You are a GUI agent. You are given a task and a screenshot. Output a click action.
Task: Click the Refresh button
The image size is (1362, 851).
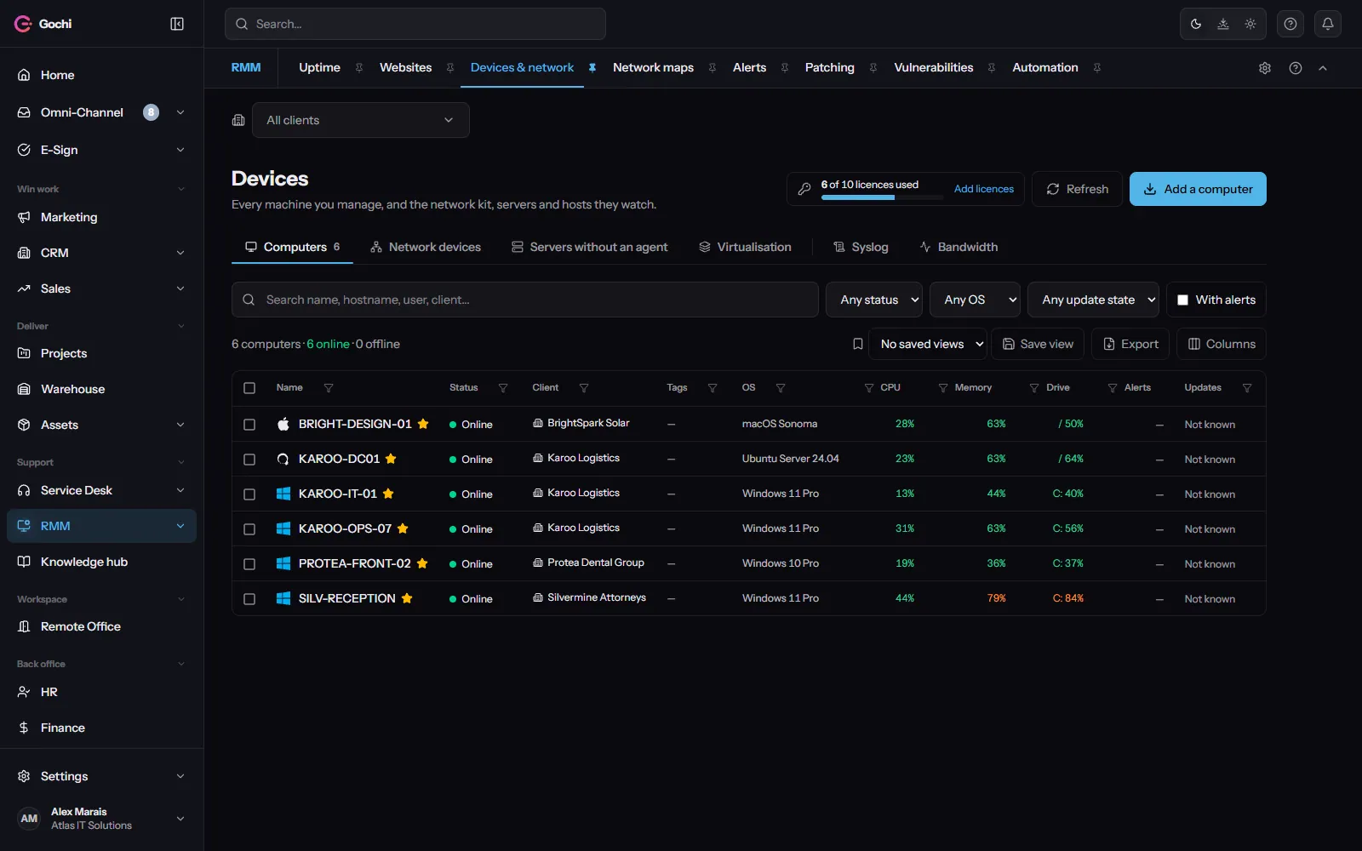tap(1077, 189)
